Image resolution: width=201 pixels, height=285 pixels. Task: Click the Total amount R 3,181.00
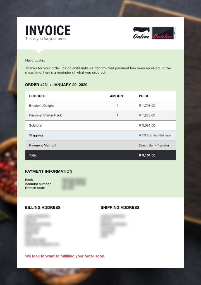[147, 155]
